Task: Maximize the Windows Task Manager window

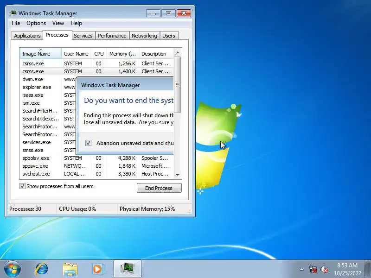Action: (x=168, y=13)
